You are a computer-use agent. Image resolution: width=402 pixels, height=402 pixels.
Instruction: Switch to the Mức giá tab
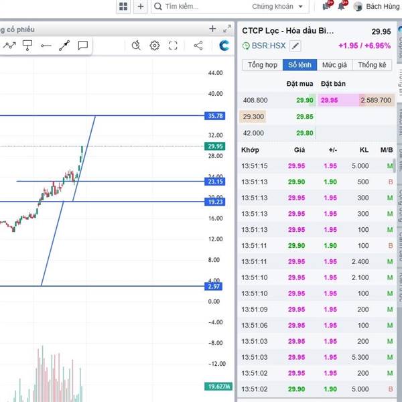click(334, 65)
